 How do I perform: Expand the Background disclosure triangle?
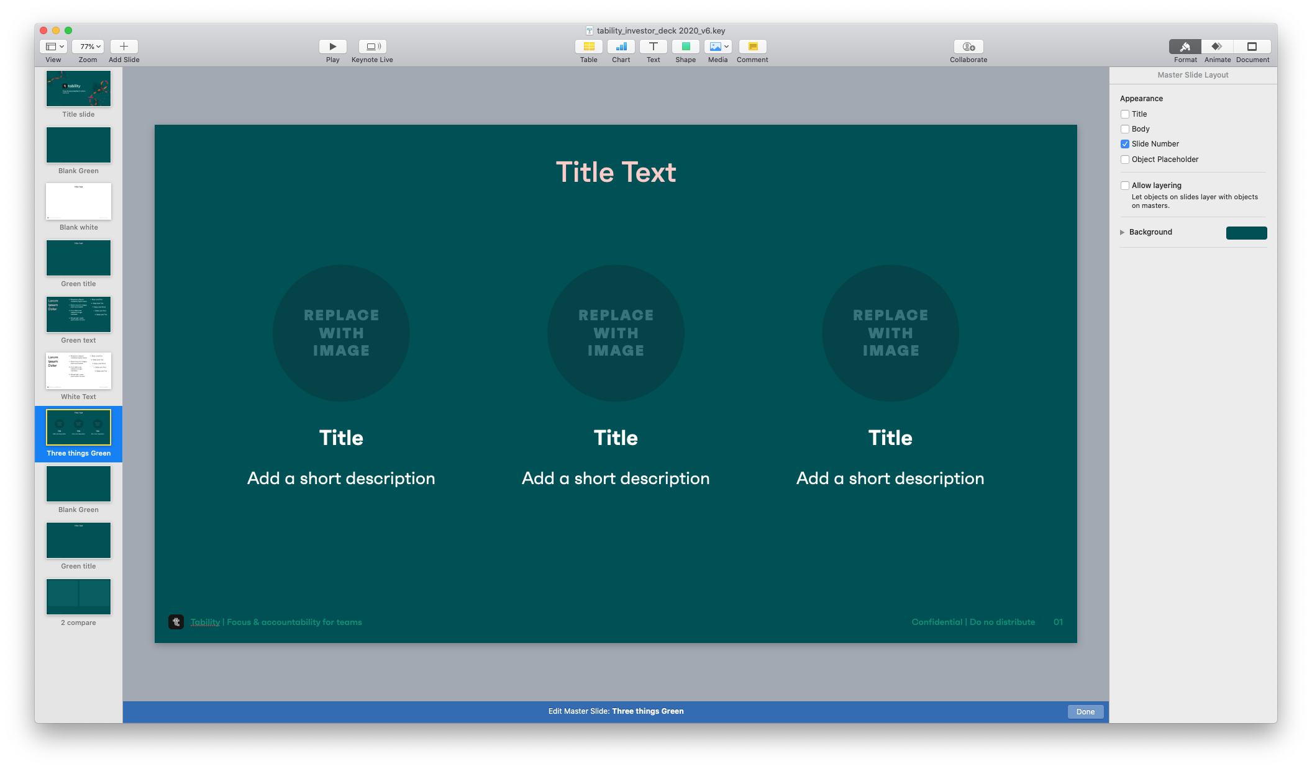1122,232
